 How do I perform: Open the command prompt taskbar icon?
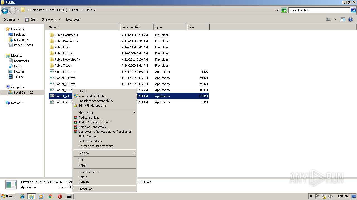(x=69, y=196)
